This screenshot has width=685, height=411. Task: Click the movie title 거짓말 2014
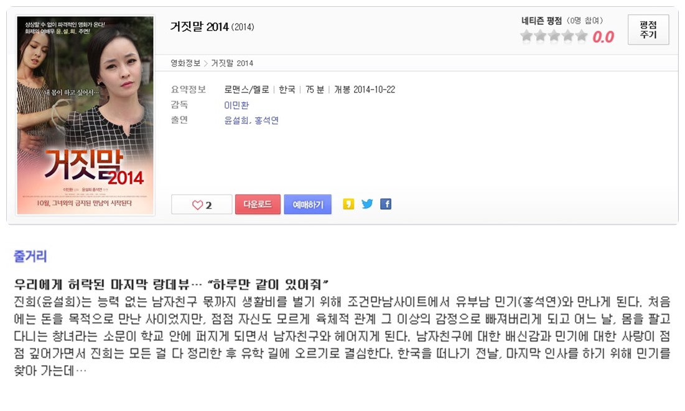coord(199,27)
